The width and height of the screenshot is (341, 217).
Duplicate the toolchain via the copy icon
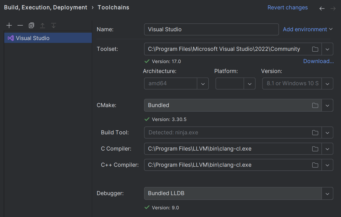pos(31,25)
